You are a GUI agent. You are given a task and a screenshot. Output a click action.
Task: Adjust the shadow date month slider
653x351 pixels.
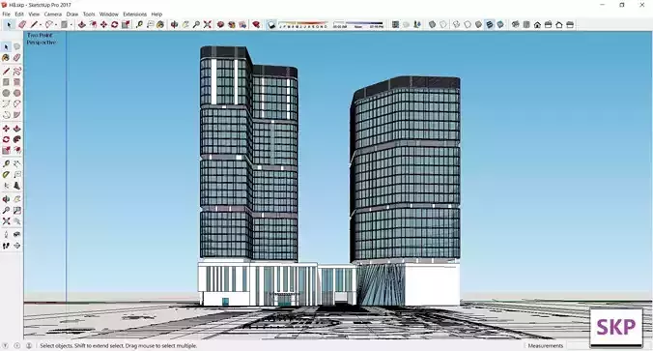(x=302, y=24)
